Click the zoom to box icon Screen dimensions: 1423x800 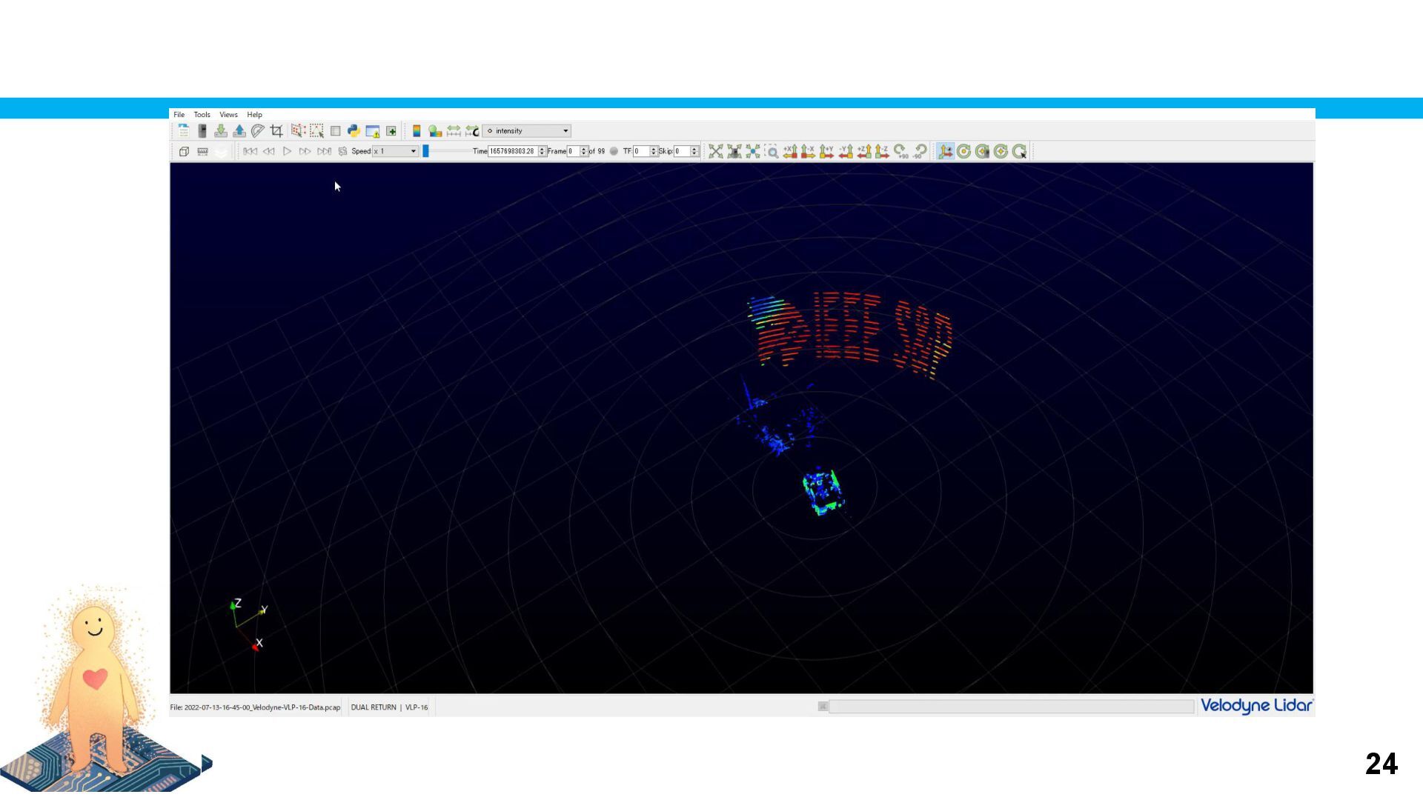coord(772,151)
